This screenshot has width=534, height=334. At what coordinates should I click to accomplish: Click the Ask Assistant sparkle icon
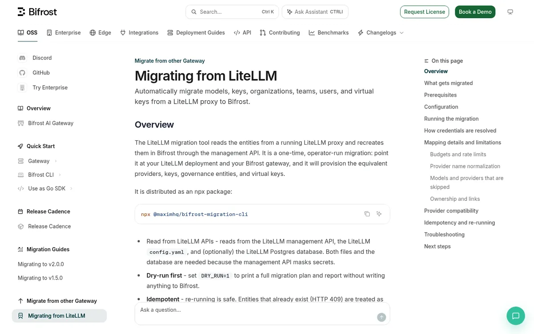(x=290, y=12)
